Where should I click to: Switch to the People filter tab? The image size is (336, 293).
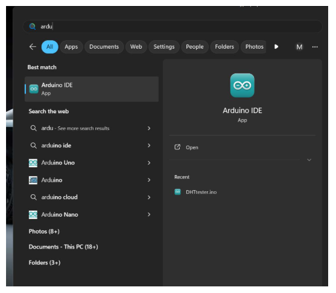click(x=195, y=47)
